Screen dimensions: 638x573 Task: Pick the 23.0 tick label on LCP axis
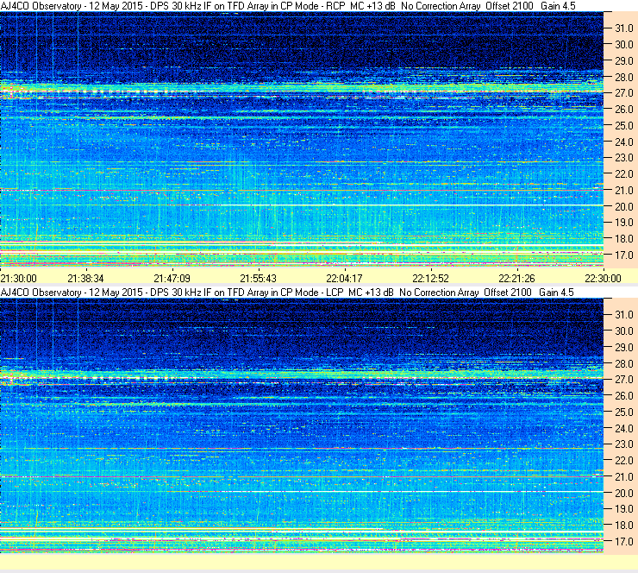point(623,444)
